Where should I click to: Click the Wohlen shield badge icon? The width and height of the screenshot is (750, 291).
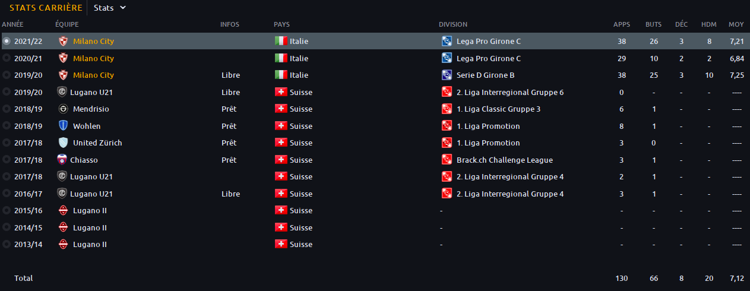(x=63, y=126)
